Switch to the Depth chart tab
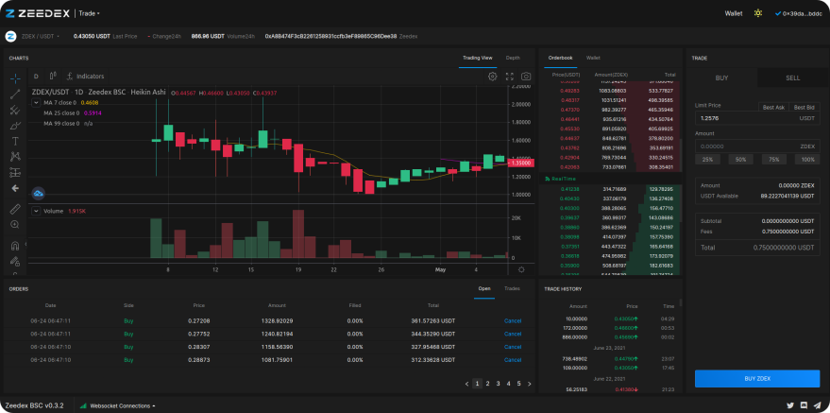The image size is (830, 413). coord(513,58)
